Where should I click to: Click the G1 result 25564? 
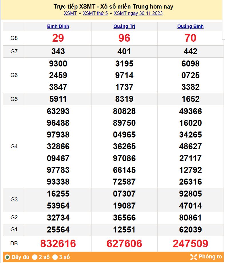58,230
